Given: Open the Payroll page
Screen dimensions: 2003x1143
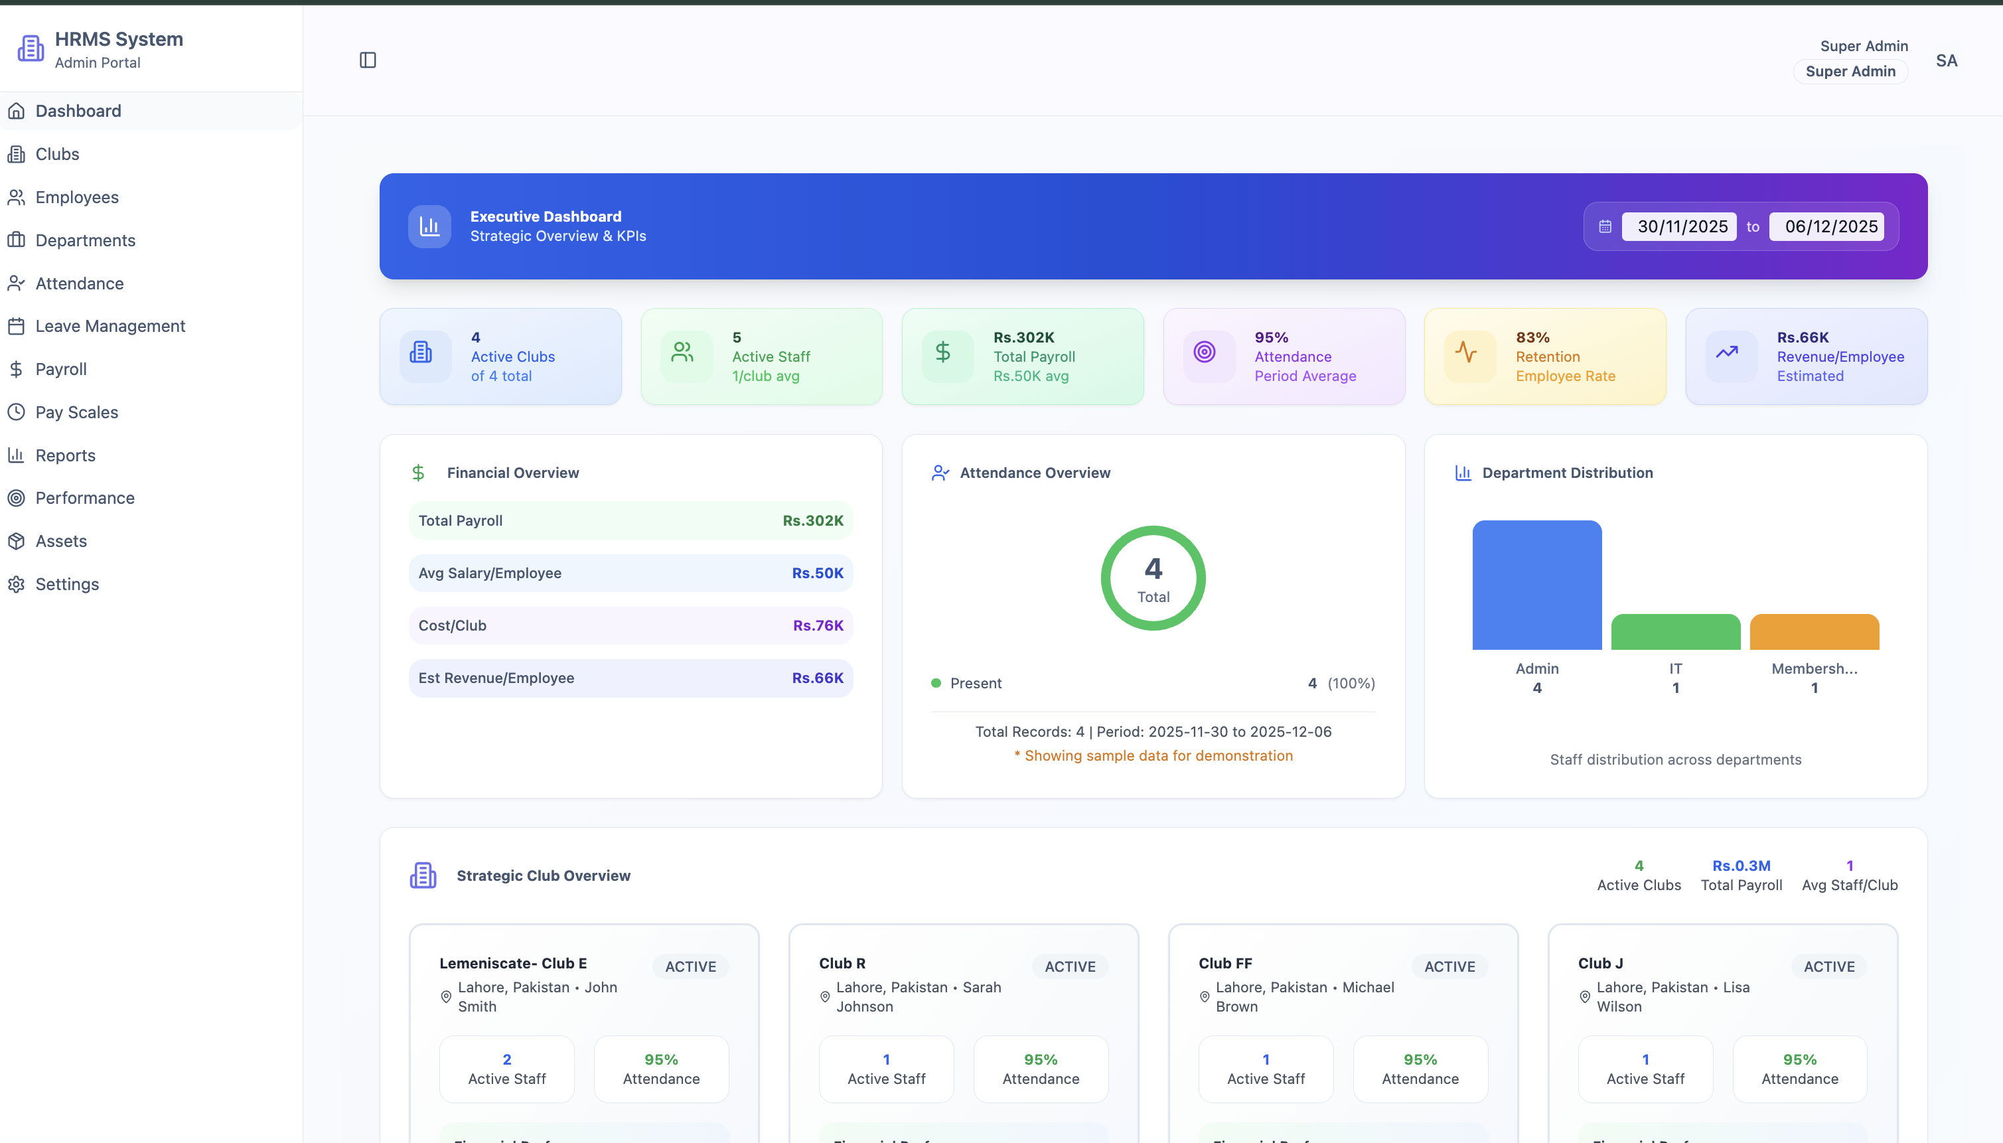Looking at the screenshot, I should [60, 369].
